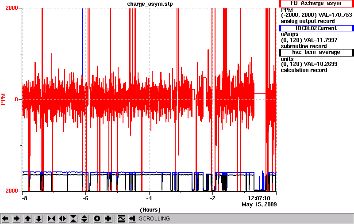Click the horizontal zoom-out diamond icon

pos(62,219)
